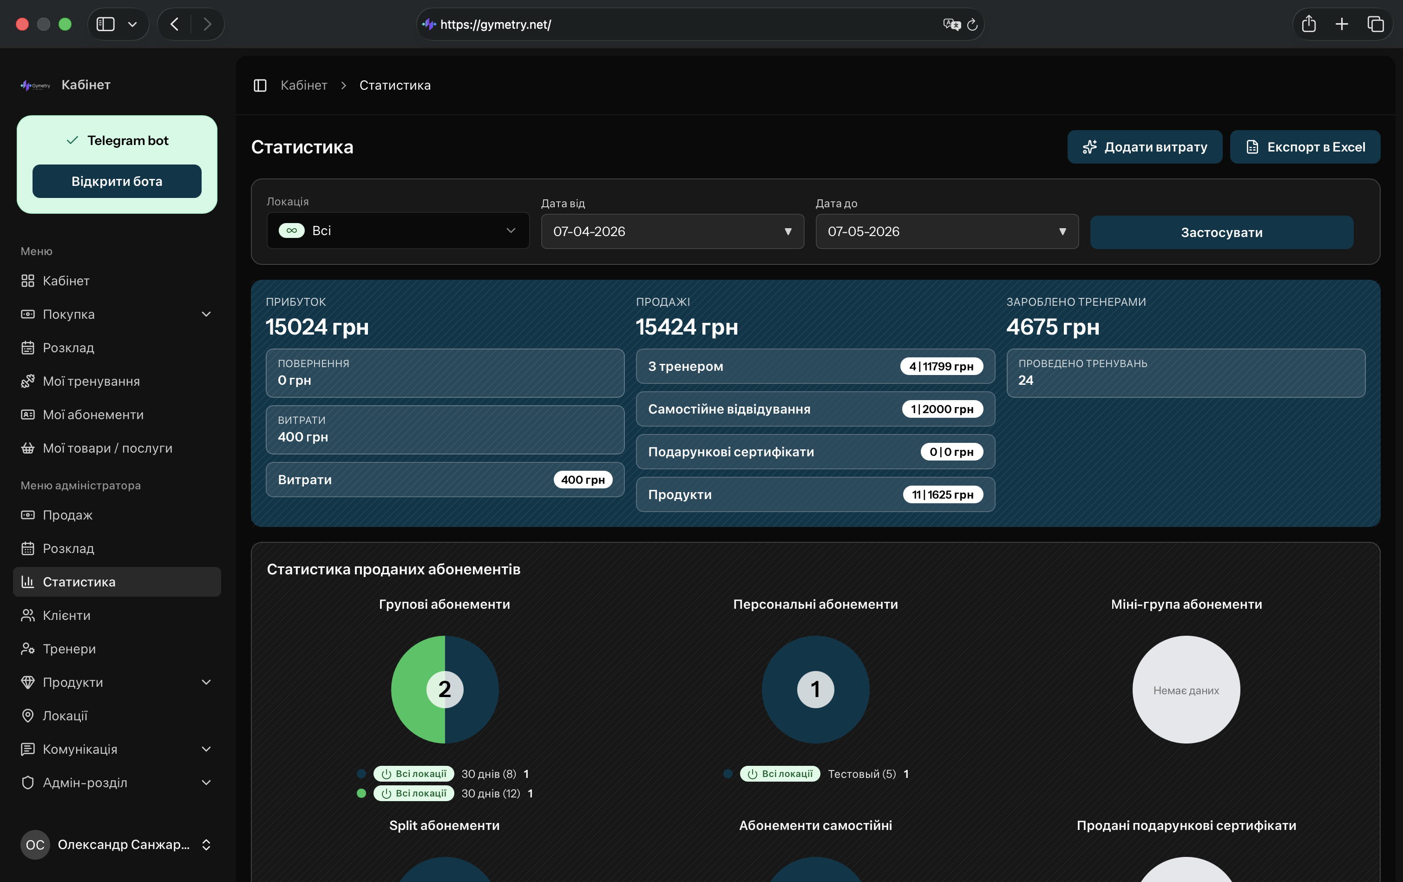Click the Застосувати button
The height and width of the screenshot is (882, 1403).
click(x=1221, y=233)
